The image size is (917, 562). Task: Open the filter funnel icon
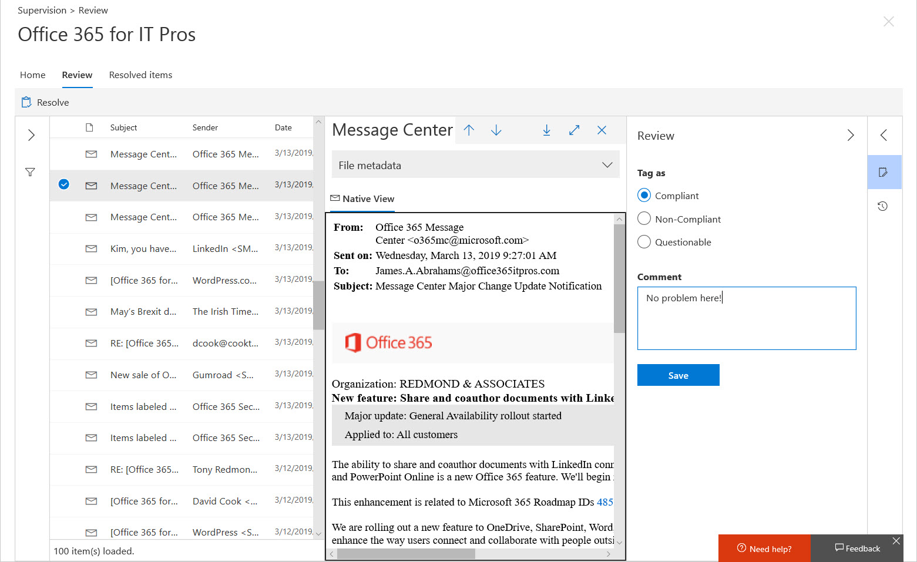click(30, 172)
